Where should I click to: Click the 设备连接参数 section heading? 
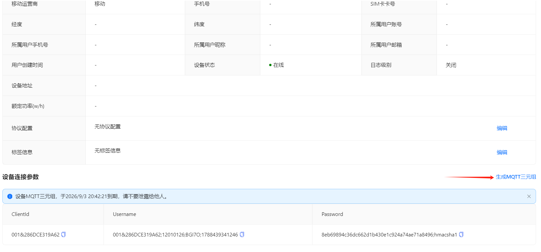[21, 177]
